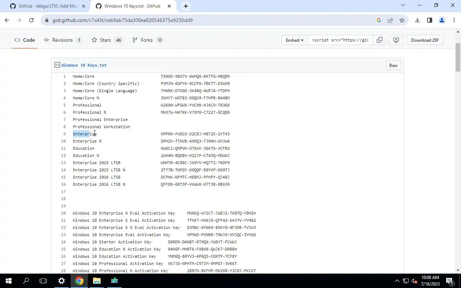
Task: Click the site lock icon
Action: tap(46, 20)
